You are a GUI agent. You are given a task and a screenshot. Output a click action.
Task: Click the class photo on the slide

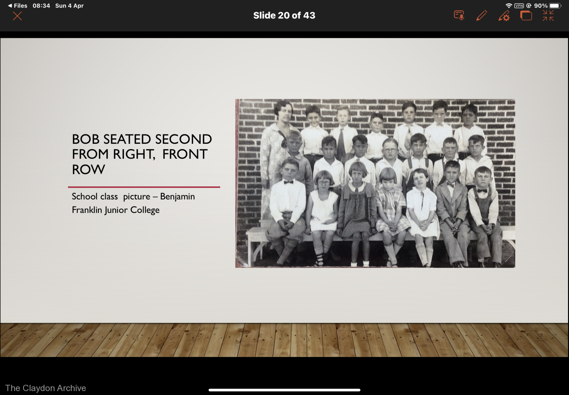(375, 183)
